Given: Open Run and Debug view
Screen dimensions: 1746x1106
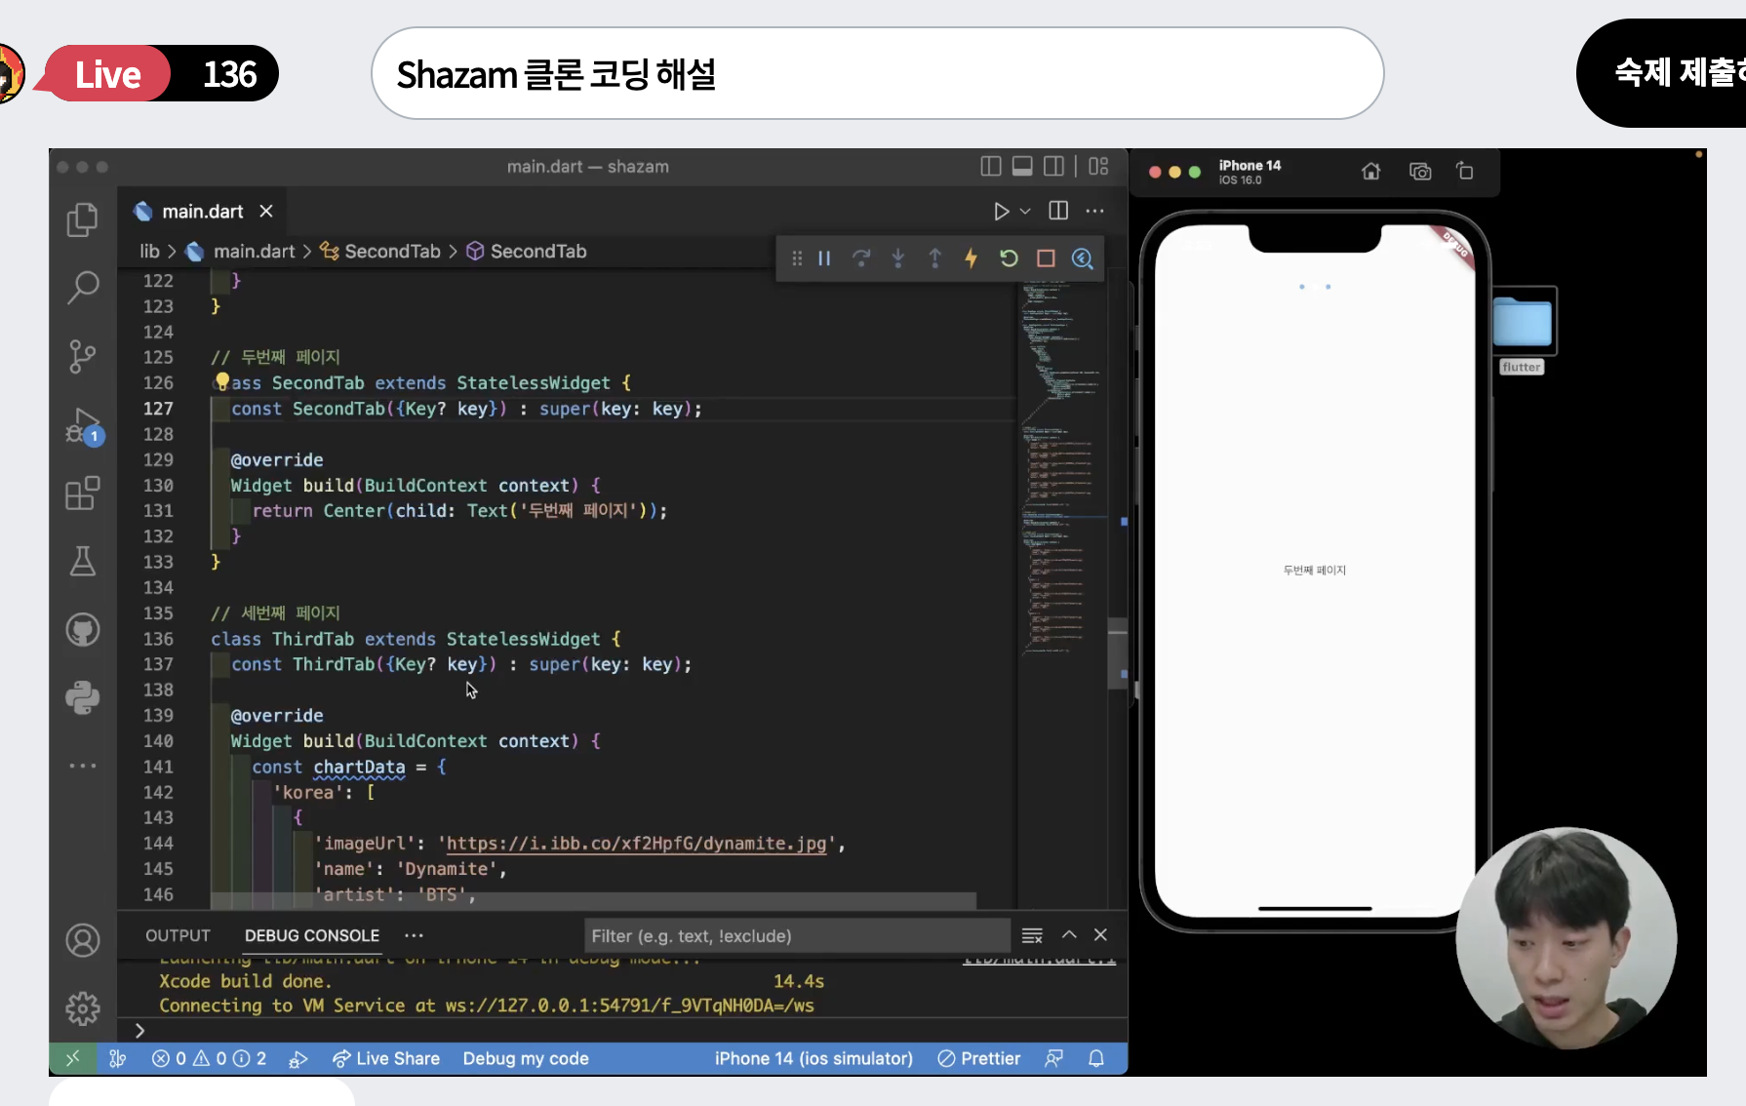Looking at the screenshot, I should [83, 426].
